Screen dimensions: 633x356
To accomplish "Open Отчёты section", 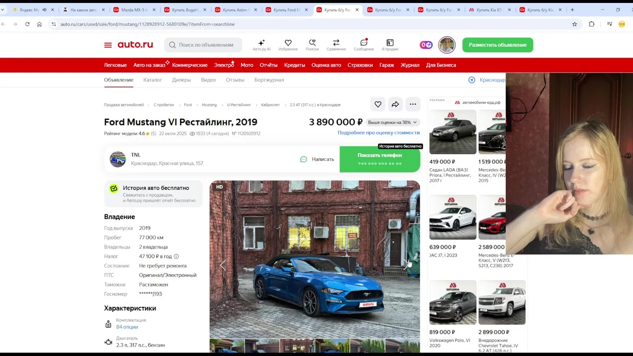I will (x=269, y=65).
